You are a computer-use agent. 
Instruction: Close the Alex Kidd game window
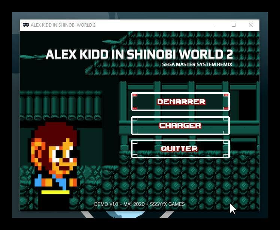coord(251,25)
